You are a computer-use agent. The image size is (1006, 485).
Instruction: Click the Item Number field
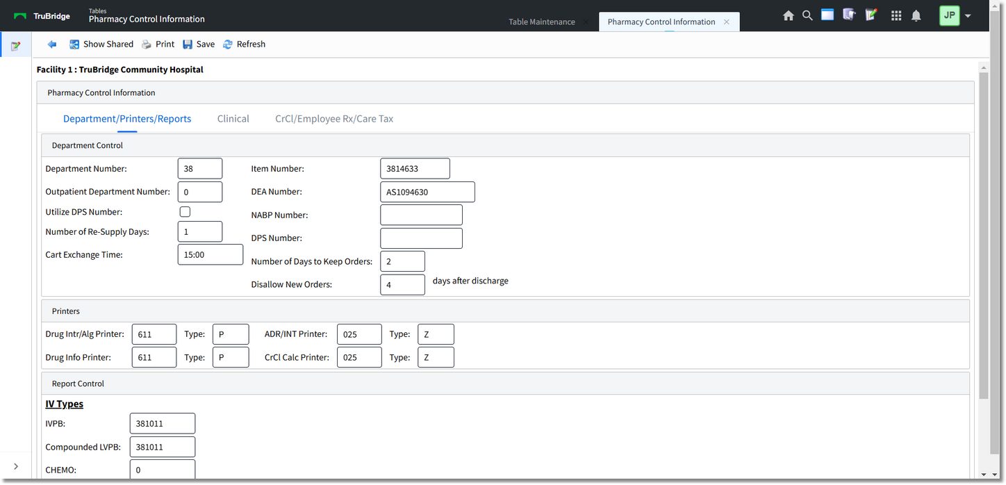(x=415, y=169)
